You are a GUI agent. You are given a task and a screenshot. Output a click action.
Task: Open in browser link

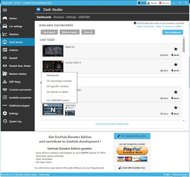(x=145, y=27)
